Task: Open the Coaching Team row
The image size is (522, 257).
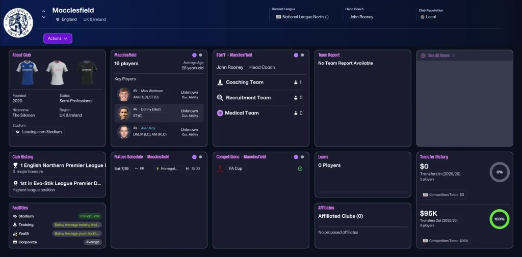Action: click(x=260, y=82)
